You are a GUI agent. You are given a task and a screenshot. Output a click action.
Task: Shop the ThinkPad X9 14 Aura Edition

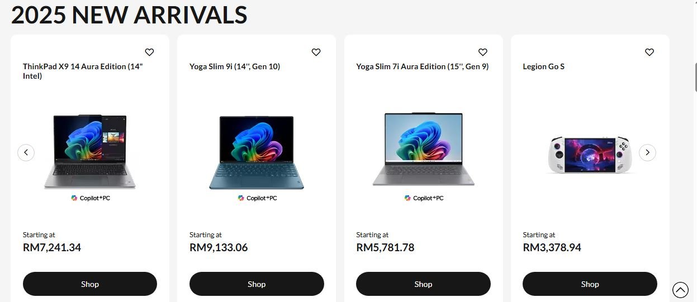pos(90,284)
